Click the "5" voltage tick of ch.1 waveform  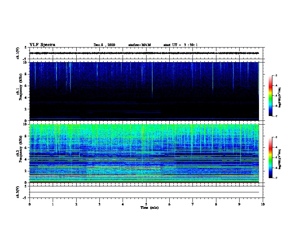click(x=26, y=48)
